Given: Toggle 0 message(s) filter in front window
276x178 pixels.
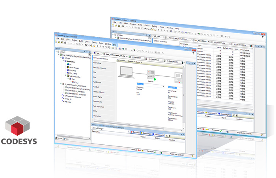Looking at the screenshot, I should coord(158,135).
